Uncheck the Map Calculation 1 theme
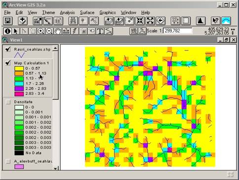239x180 pixels. 8,63
